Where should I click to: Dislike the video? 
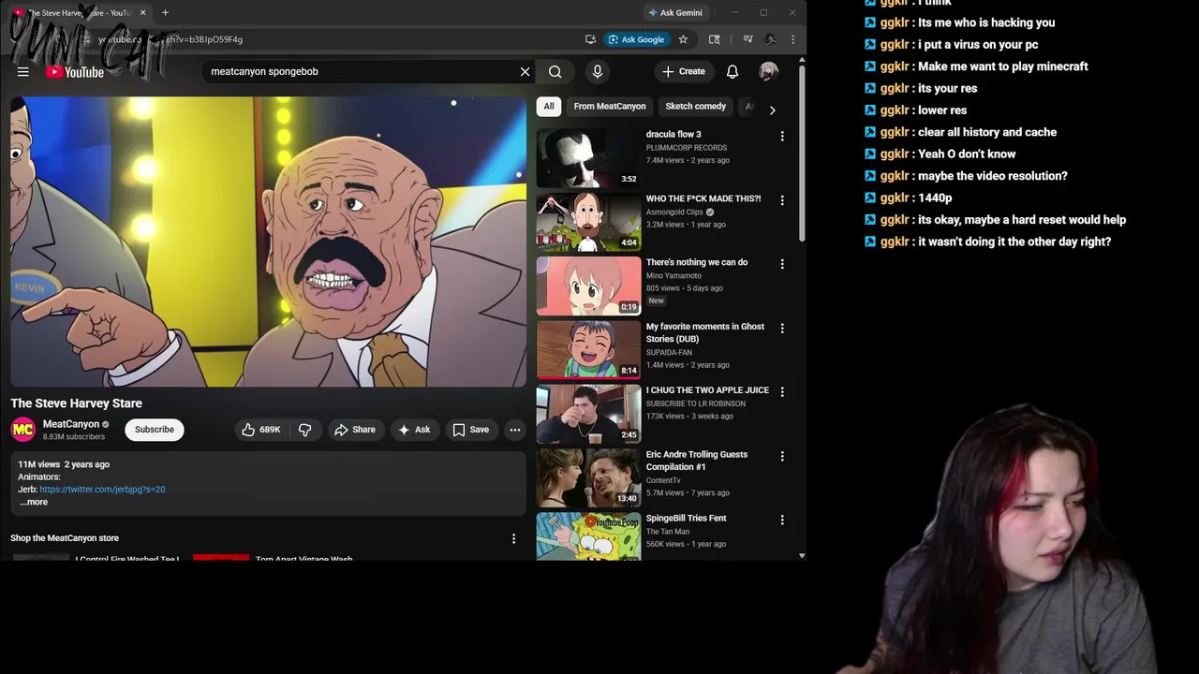click(305, 430)
